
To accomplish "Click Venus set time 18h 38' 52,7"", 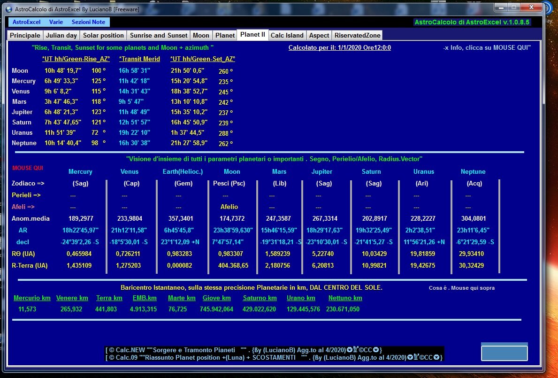I will point(189,91).
